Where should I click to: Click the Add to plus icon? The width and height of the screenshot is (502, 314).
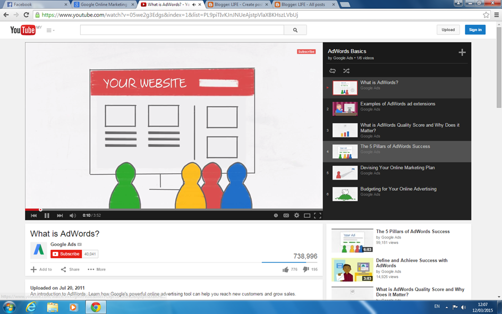tap(33, 269)
